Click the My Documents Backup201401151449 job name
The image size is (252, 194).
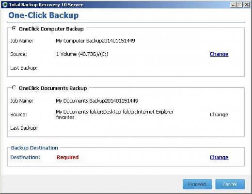(x=97, y=101)
